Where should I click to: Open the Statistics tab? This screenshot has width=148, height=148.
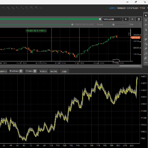[x=3, y=71]
